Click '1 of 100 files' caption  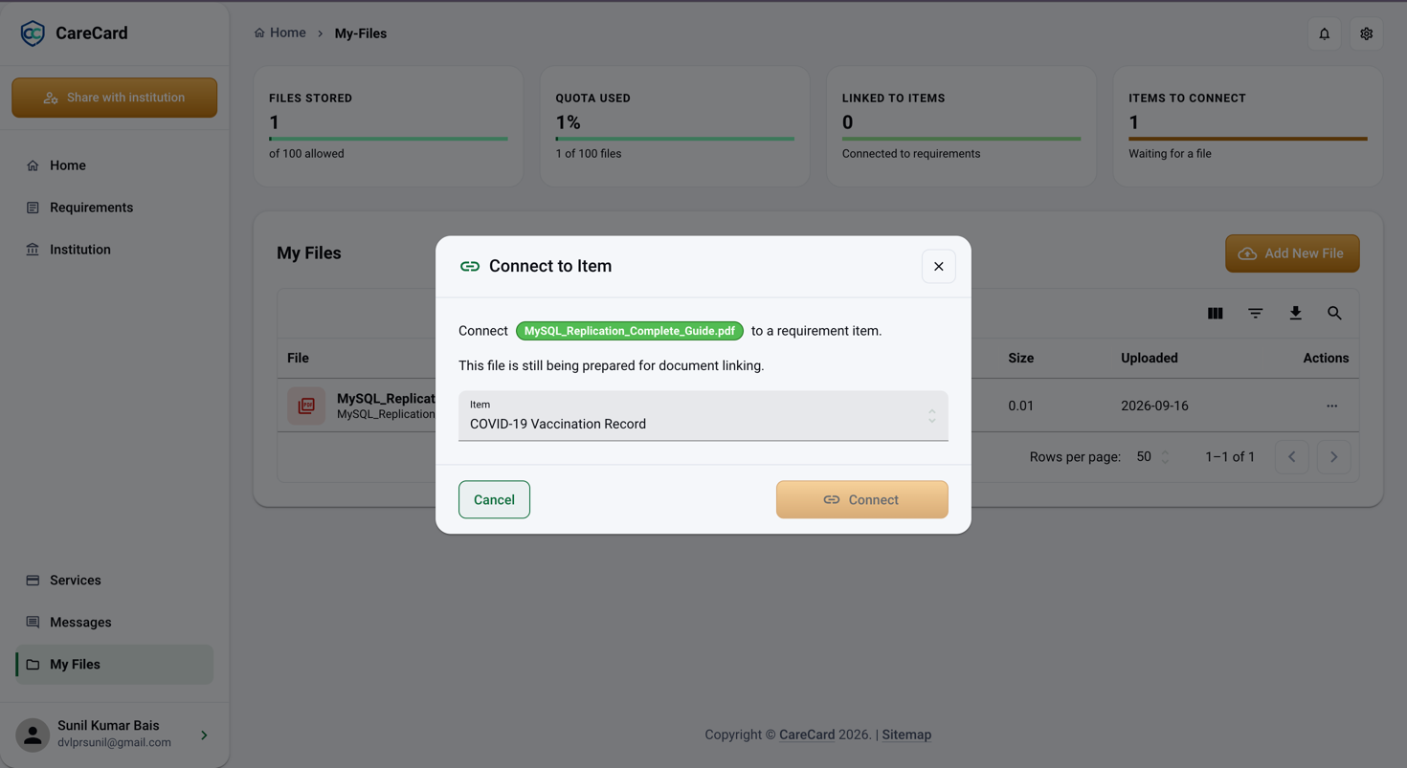point(589,154)
